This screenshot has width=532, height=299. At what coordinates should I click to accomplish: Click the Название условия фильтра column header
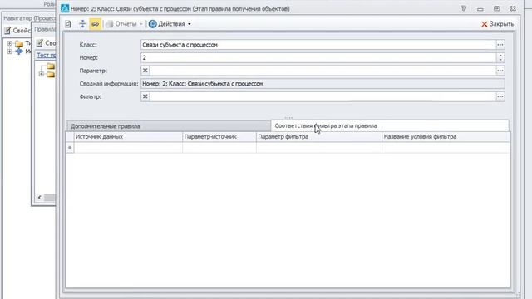click(446, 137)
